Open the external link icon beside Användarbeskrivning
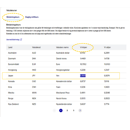This screenshot has height=130, width=130. pos(21,40)
